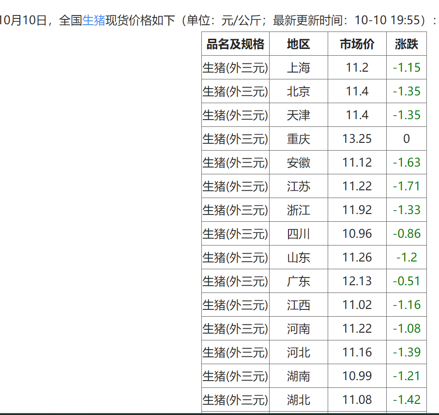Viewport: 439px width, 415px height.
Task: Click 生猪(外三元) in the 北京 row
Action: click(235, 92)
